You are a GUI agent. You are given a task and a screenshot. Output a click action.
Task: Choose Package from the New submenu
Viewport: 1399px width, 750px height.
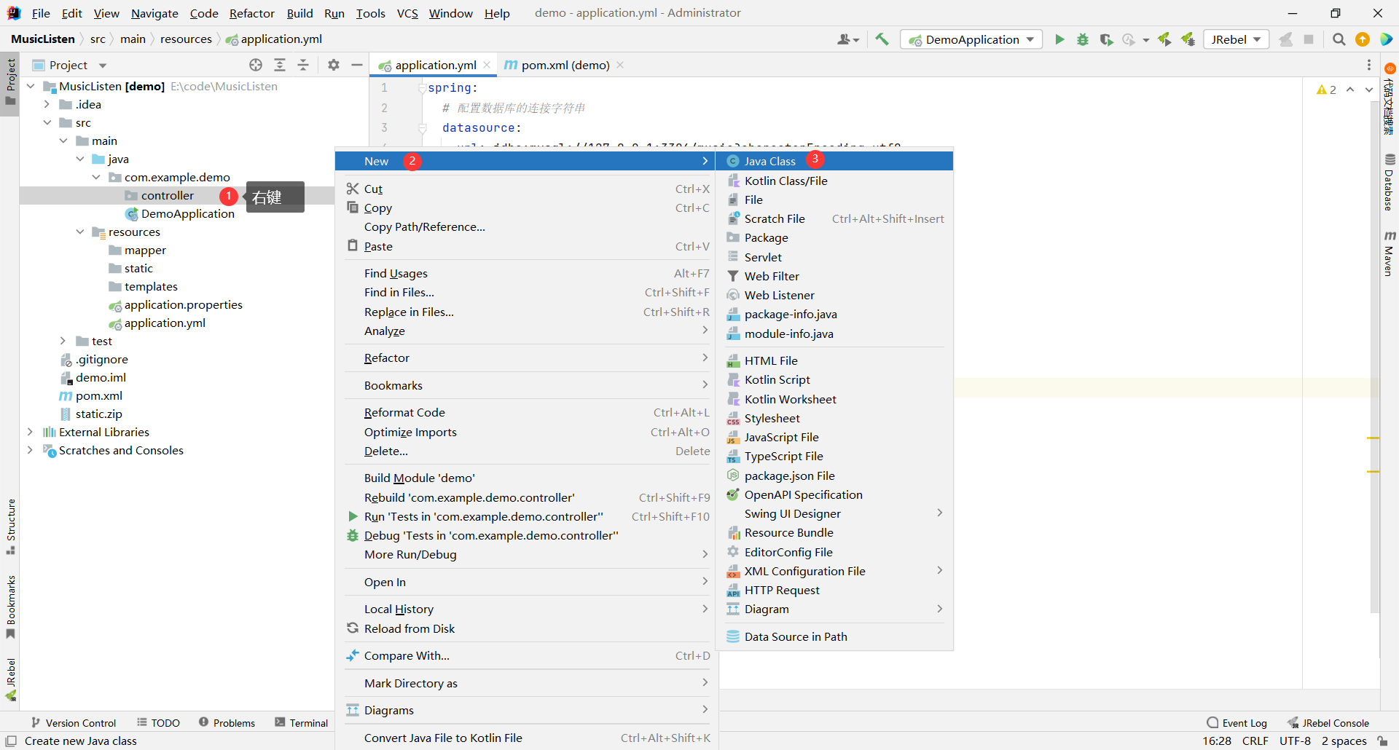tap(834, 237)
